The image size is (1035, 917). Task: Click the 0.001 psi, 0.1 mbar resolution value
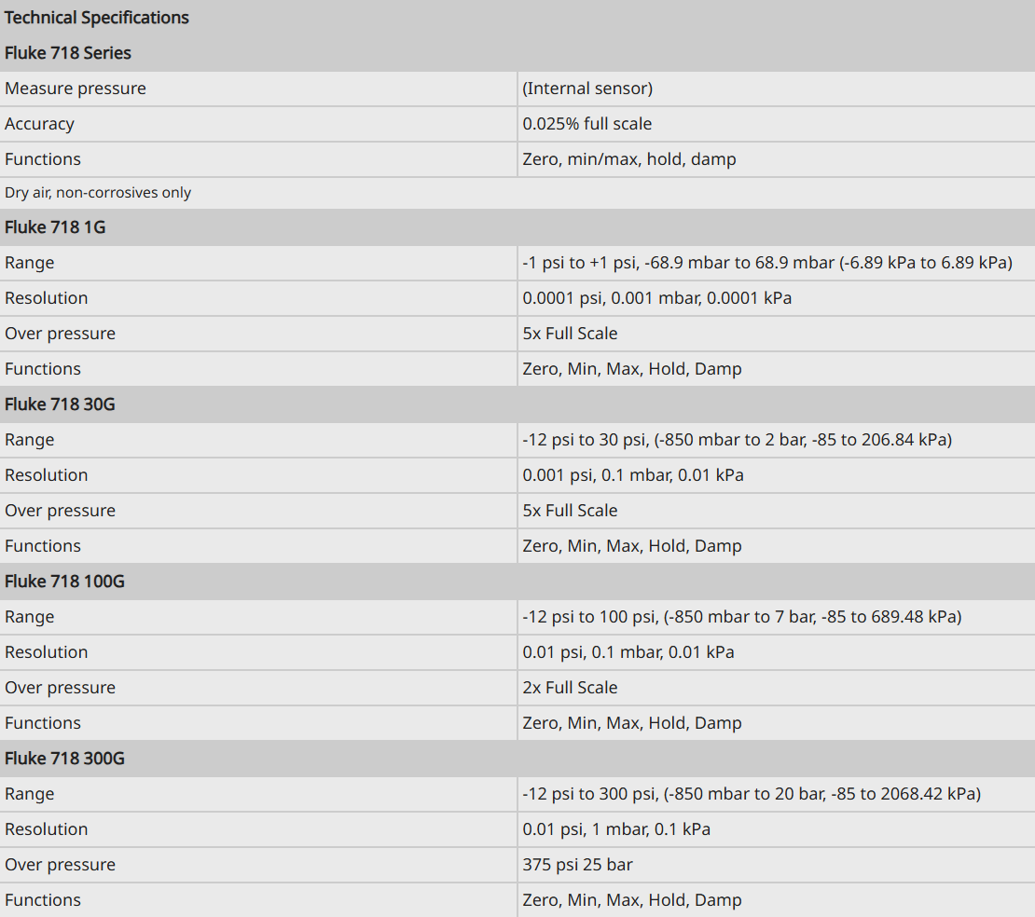[632, 475]
